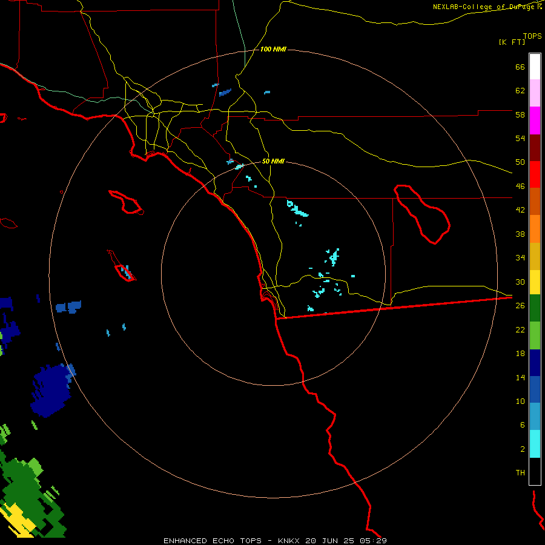Viewport: 545px width, 545px height.
Task: Click the gold legend swatch
Action: click(x=535, y=256)
